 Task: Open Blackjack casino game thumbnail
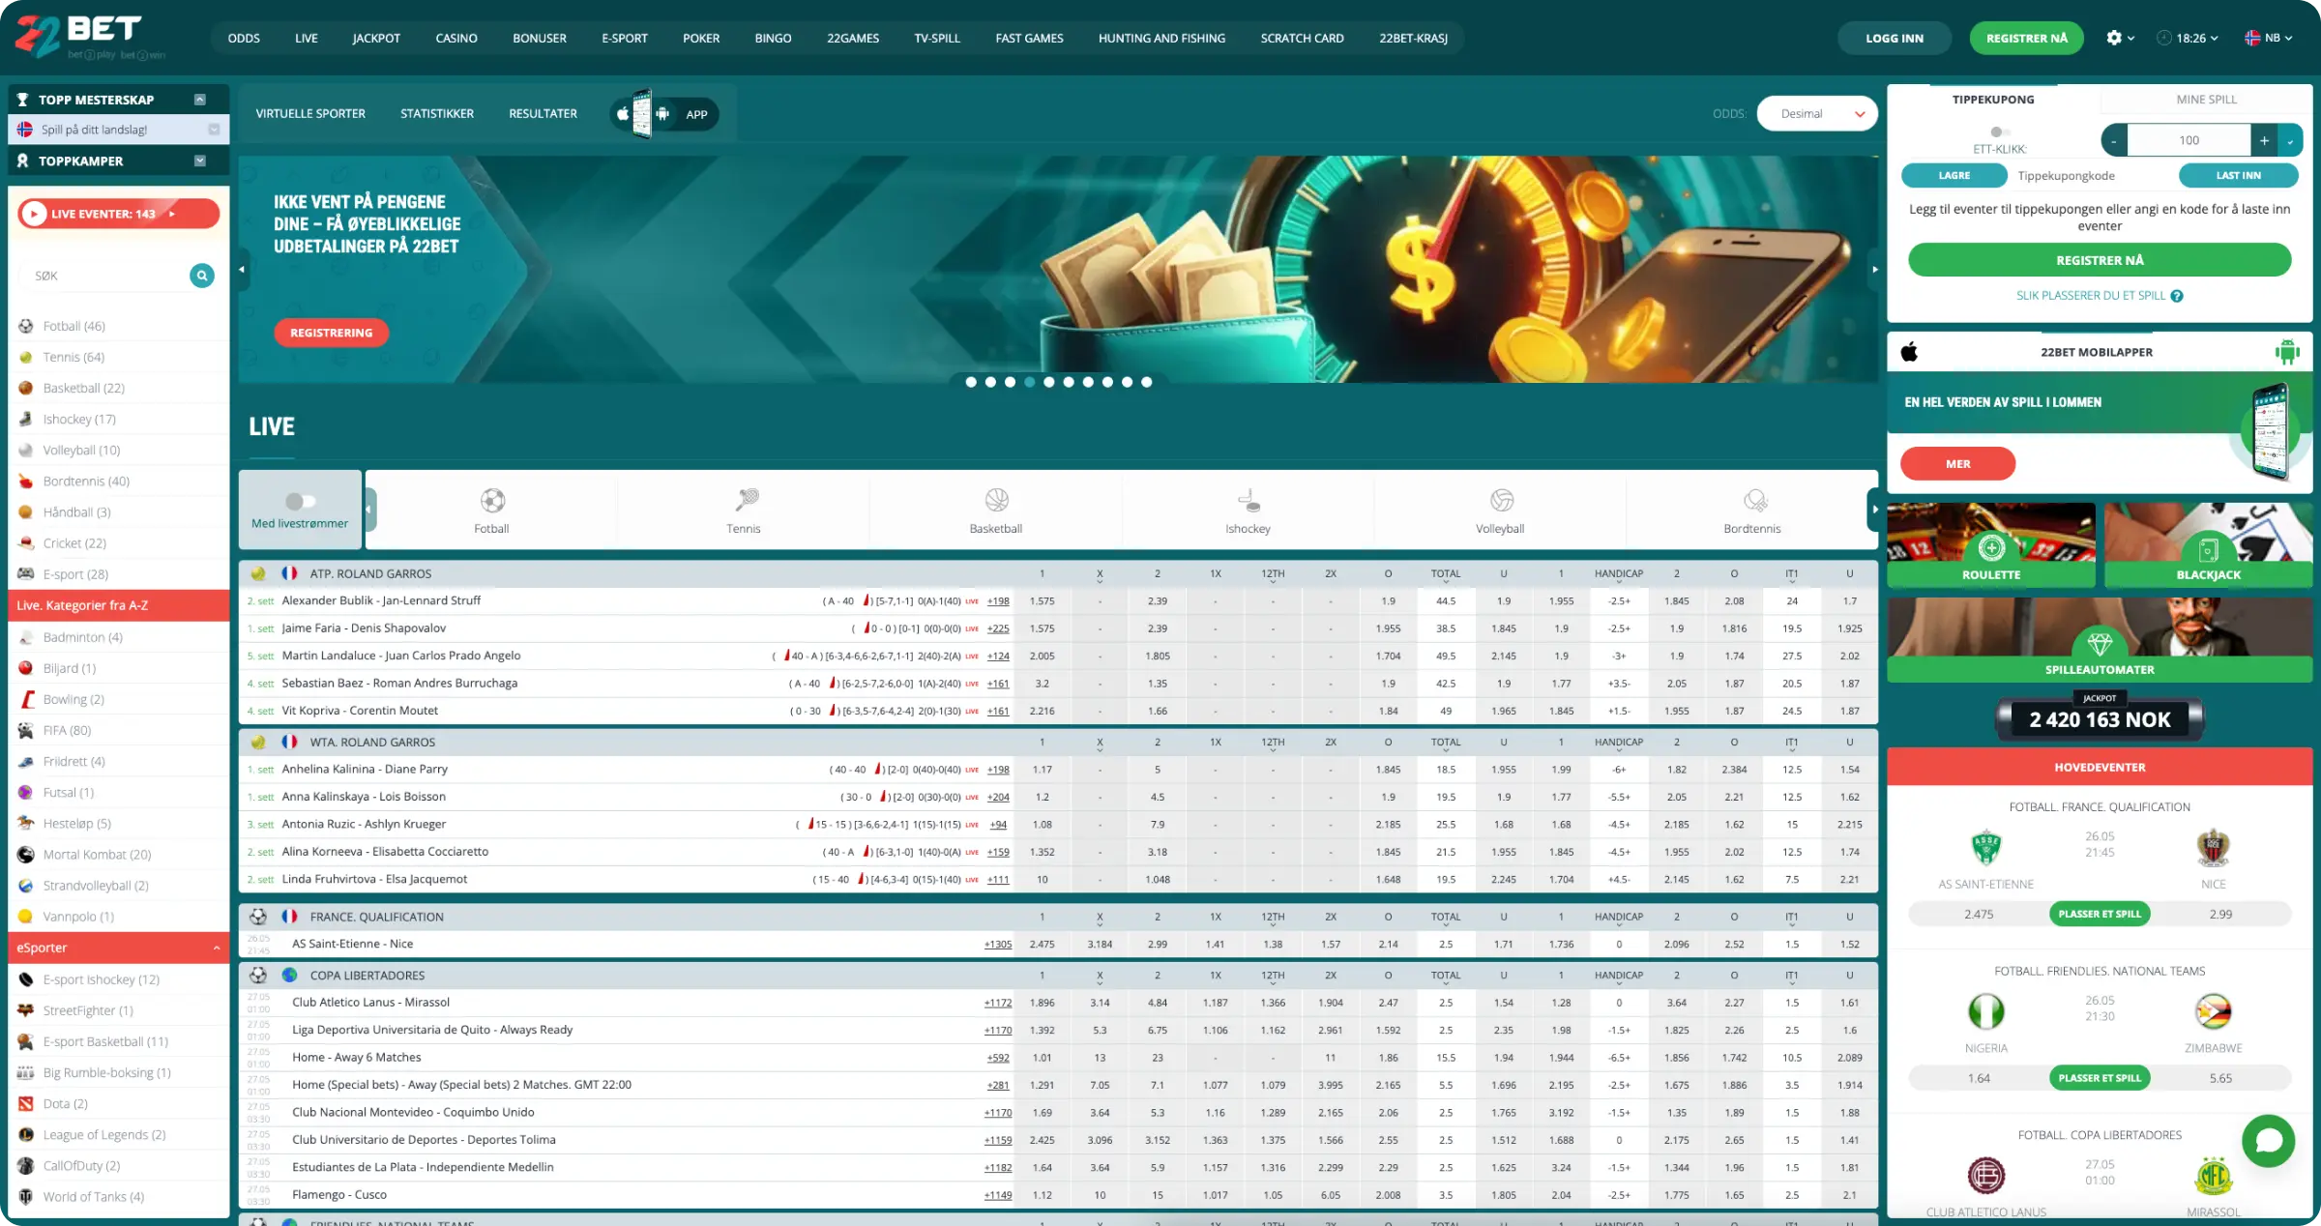click(x=2209, y=544)
